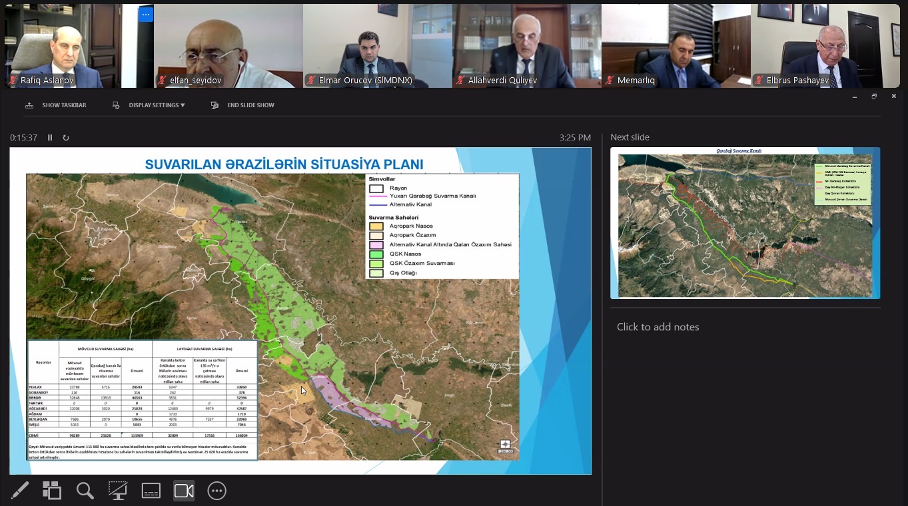Click the Show Taskbar label
The width and height of the screenshot is (908, 506).
point(64,105)
